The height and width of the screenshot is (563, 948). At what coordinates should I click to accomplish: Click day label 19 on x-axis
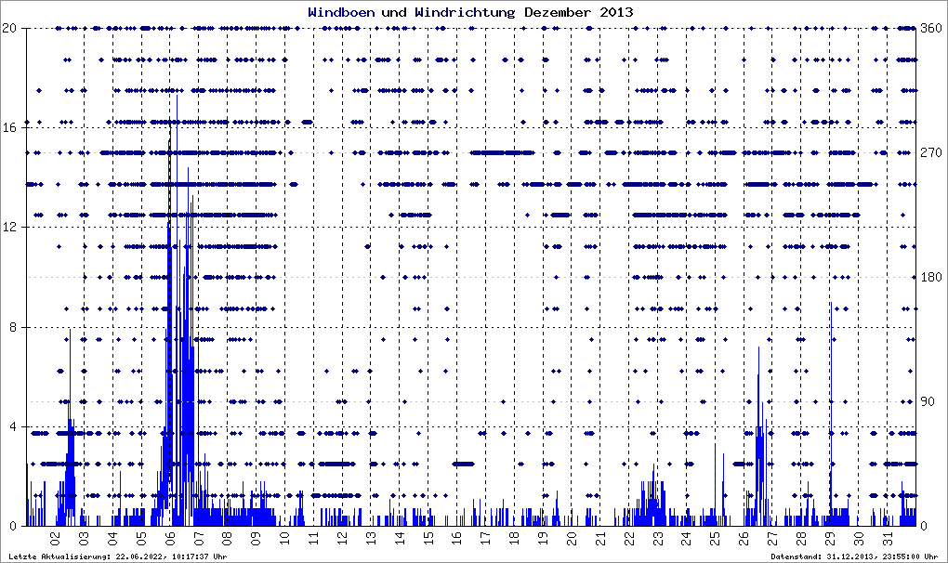[x=543, y=538]
